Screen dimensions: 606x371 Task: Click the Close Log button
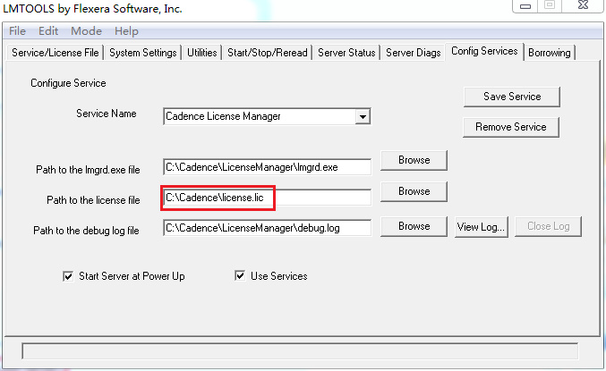coord(549,226)
